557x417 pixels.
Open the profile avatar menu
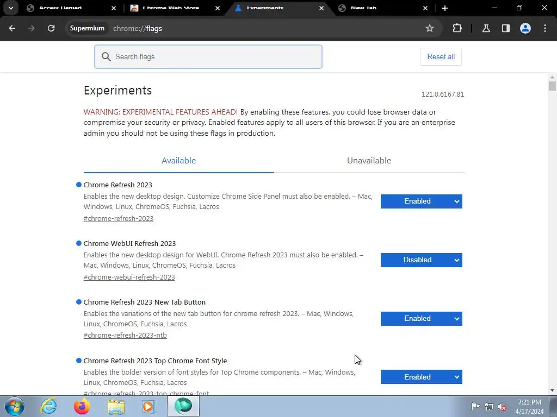[525, 28]
